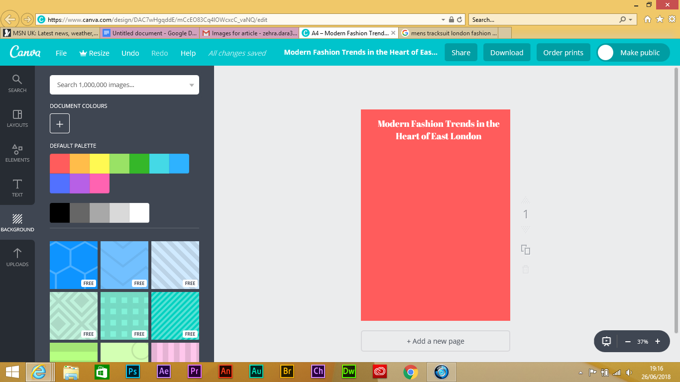Open Dreamweaver from taskbar
This screenshot has width=680, height=382.
pyautogui.click(x=348, y=371)
